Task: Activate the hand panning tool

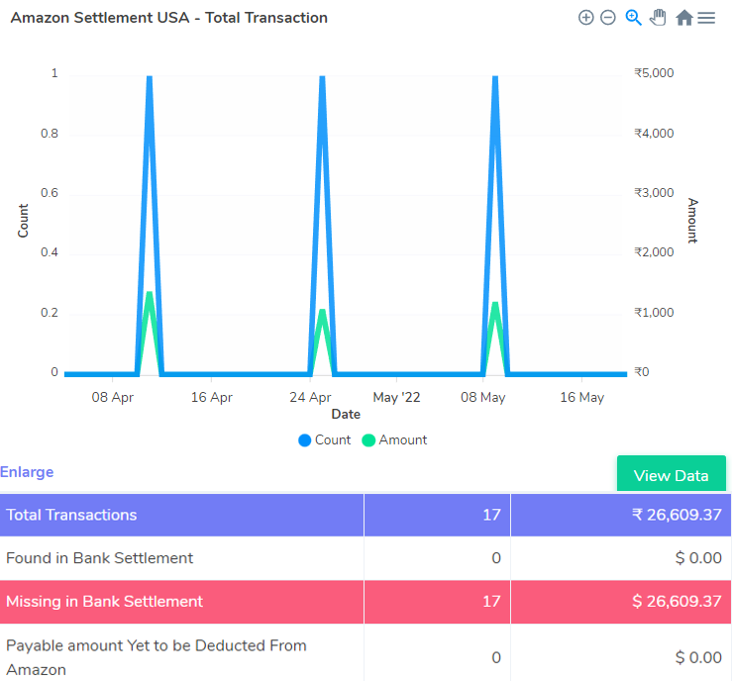Action: point(658,18)
